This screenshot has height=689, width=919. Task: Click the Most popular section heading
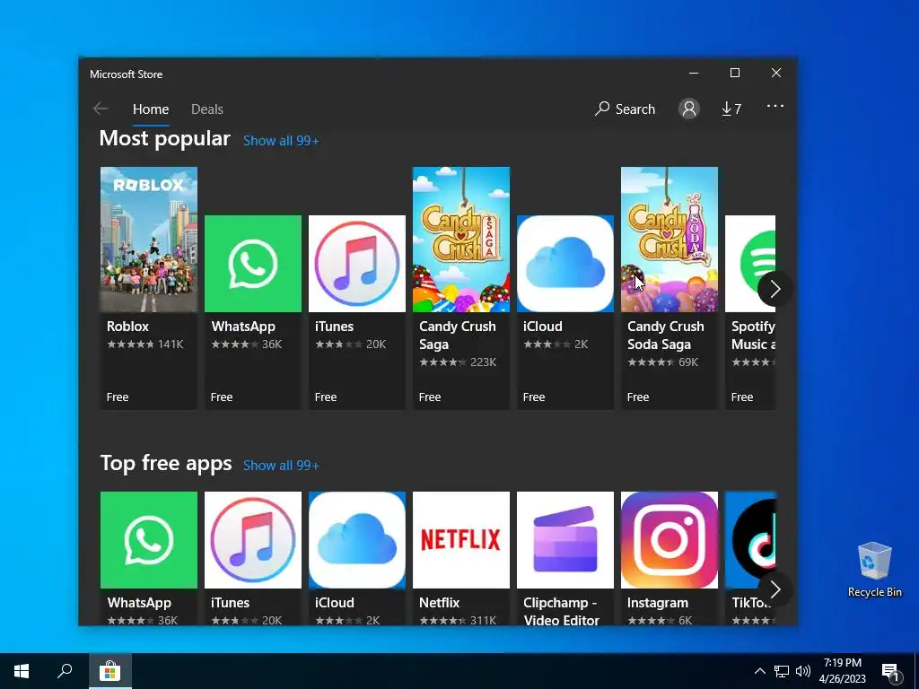coord(165,139)
